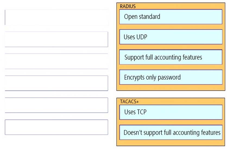
Task: Select the second empty slot from top
Action: tap(56, 39)
